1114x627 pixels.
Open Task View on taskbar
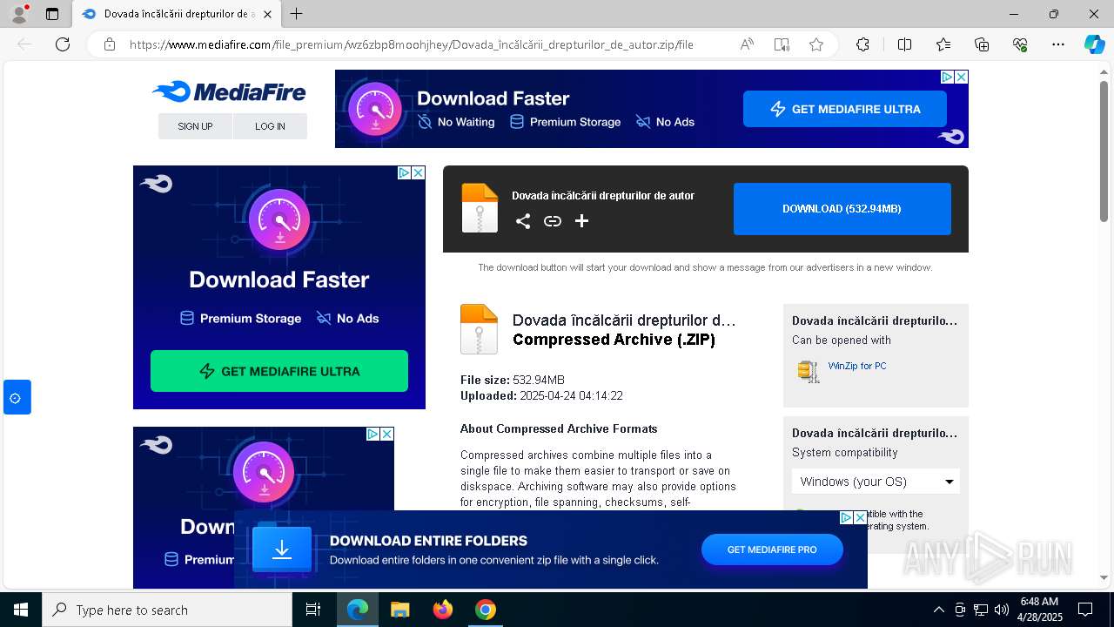click(x=313, y=610)
